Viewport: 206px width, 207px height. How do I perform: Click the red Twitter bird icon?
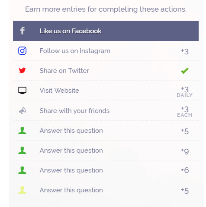(22, 70)
